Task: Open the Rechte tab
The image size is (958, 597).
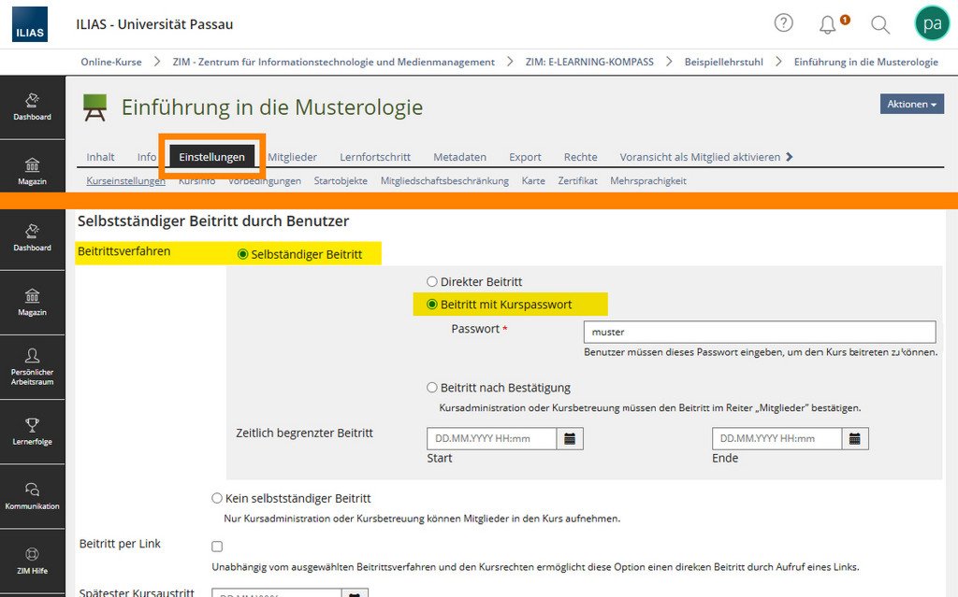Action: [x=580, y=157]
